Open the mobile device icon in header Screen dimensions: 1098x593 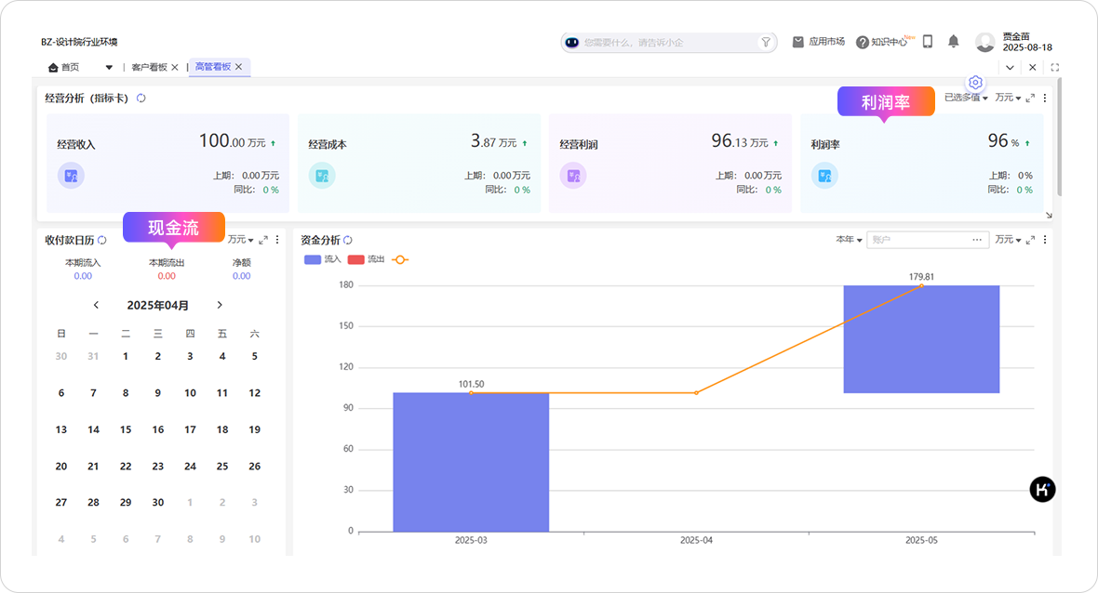pyautogui.click(x=928, y=42)
